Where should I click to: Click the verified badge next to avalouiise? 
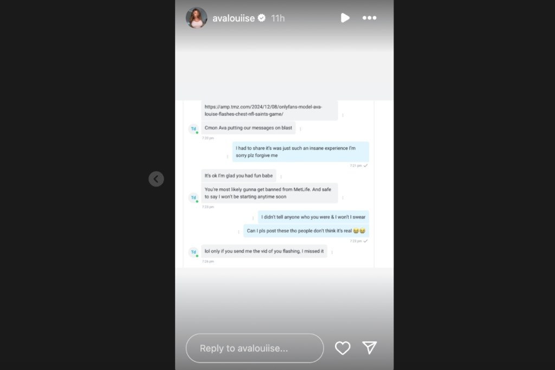(x=262, y=18)
